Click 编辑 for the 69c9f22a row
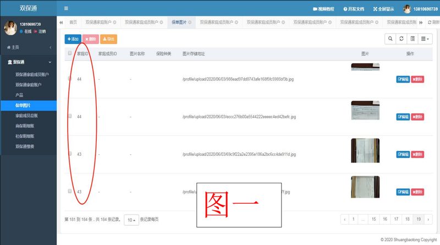The width and height of the screenshot is (440, 245). (x=403, y=154)
